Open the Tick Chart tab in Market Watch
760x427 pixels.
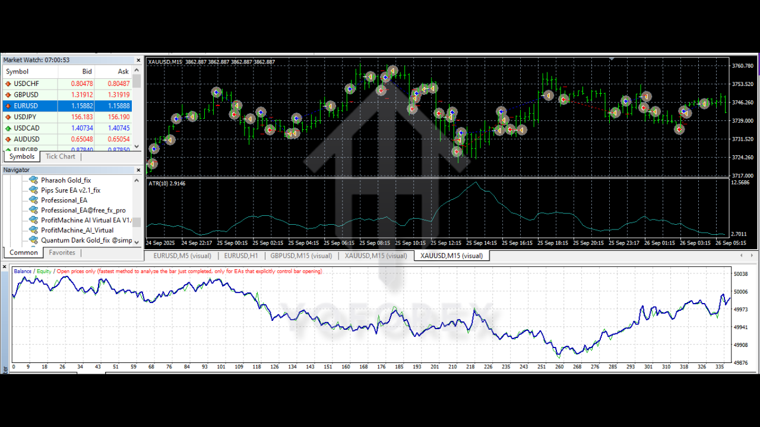click(x=60, y=156)
